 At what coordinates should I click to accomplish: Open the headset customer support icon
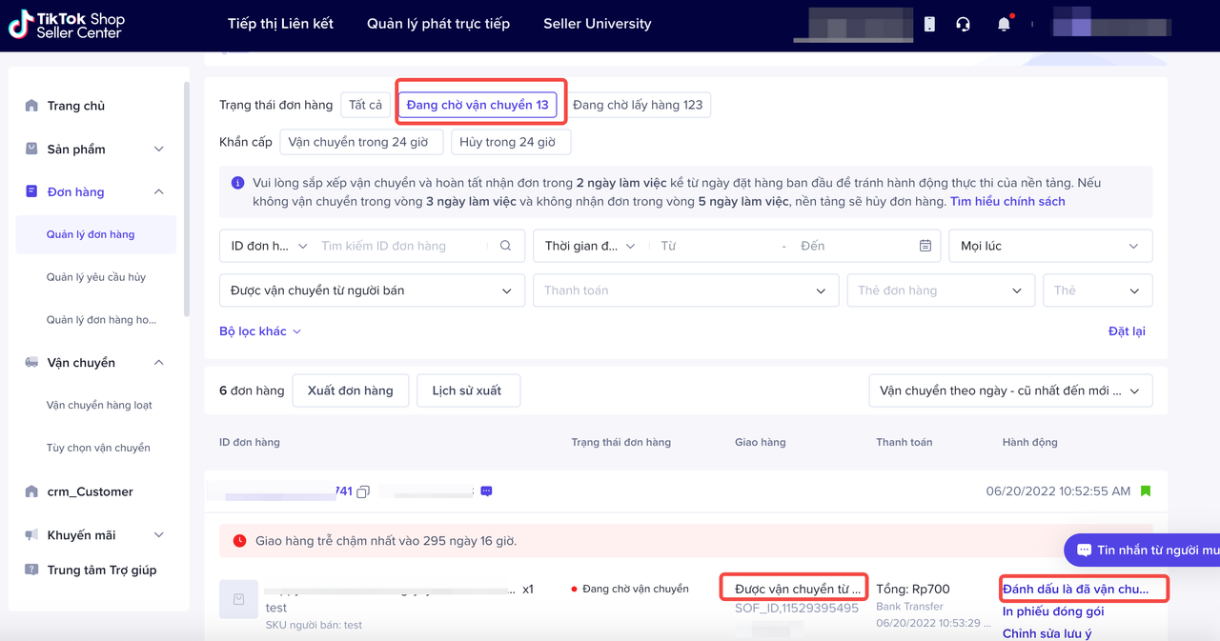pyautogui.click(x=963, y=25)
